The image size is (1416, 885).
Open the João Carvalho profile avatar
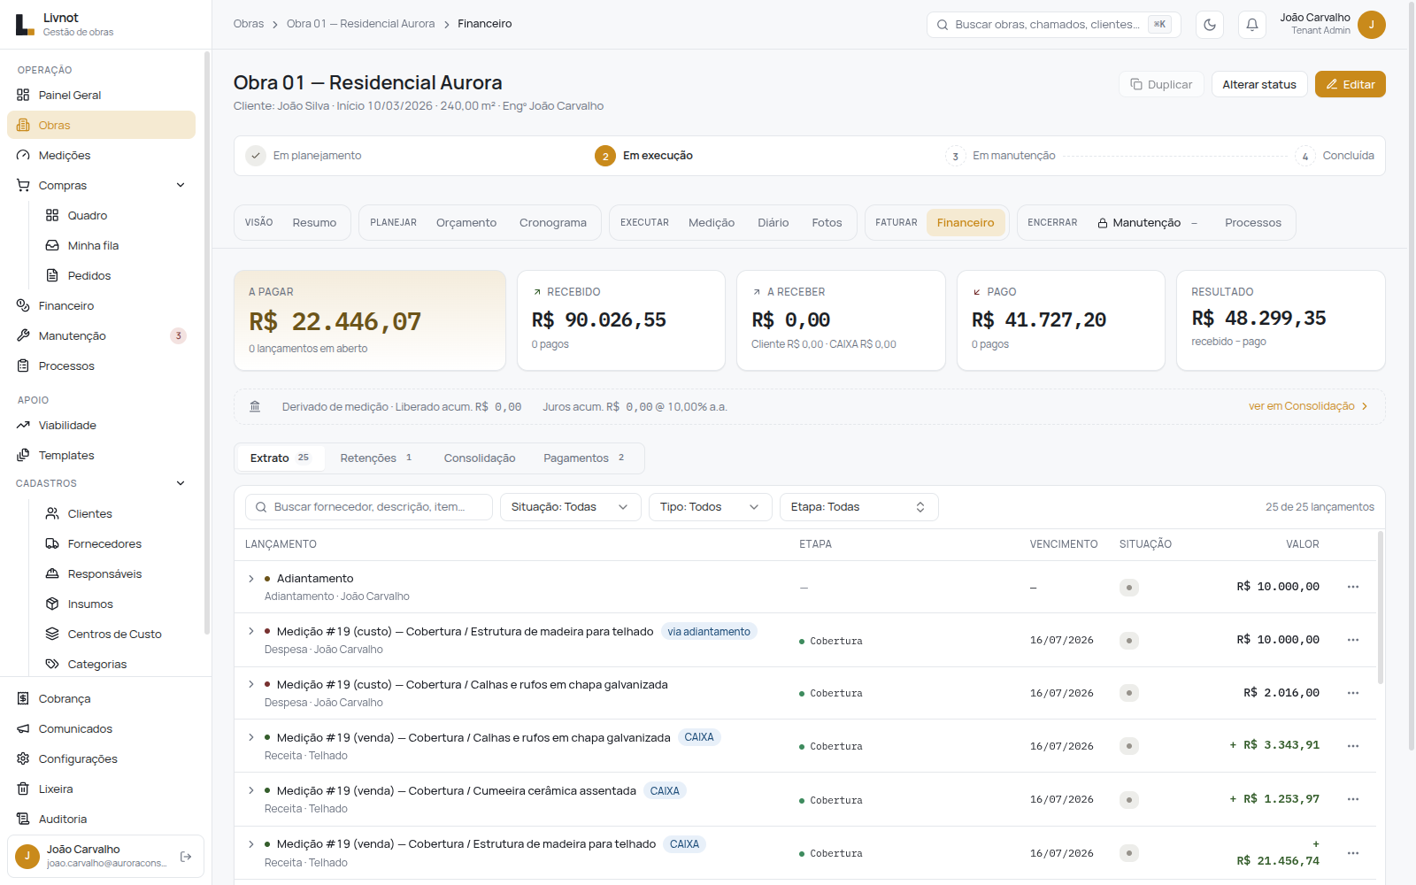tap(1372, 25)
